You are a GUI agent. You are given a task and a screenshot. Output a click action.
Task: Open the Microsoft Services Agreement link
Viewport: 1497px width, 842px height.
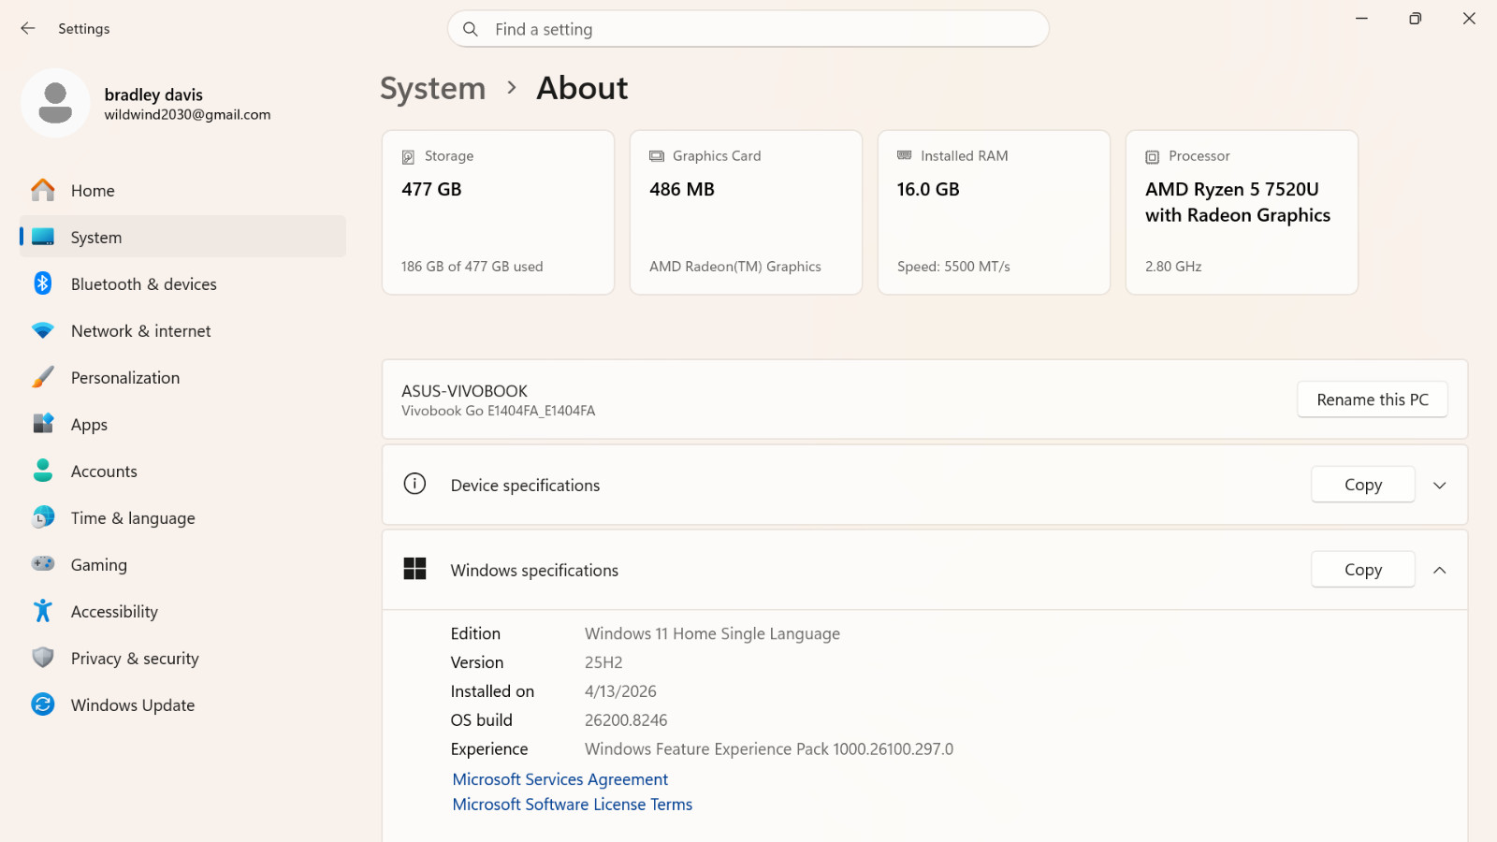[x=560, y=779]
